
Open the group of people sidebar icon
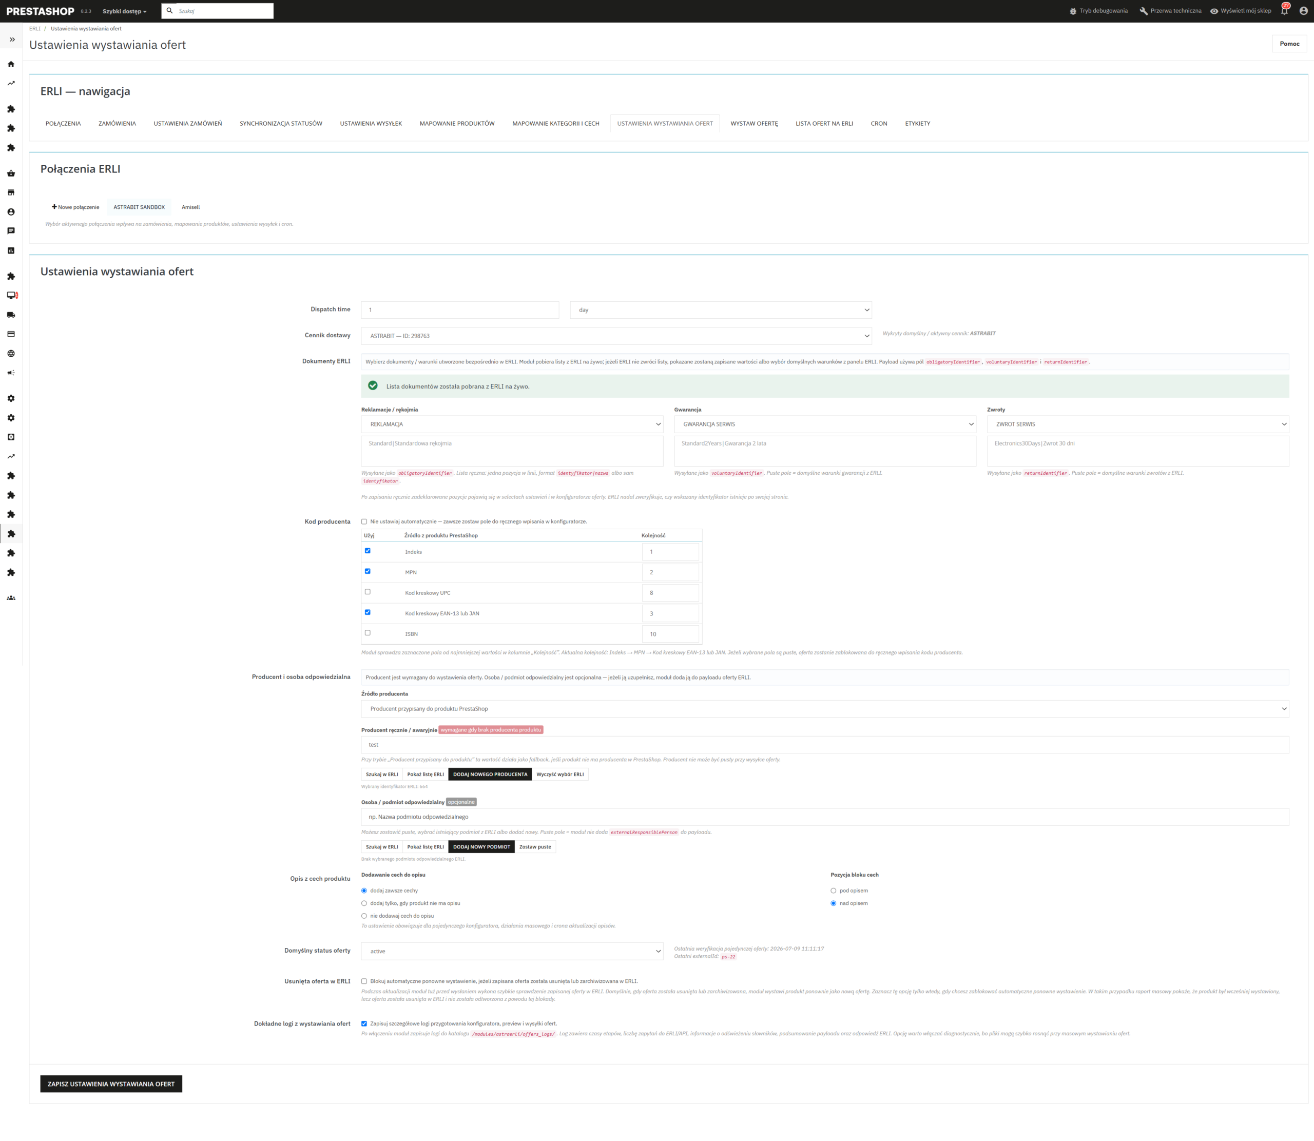(x=11, y=598)
